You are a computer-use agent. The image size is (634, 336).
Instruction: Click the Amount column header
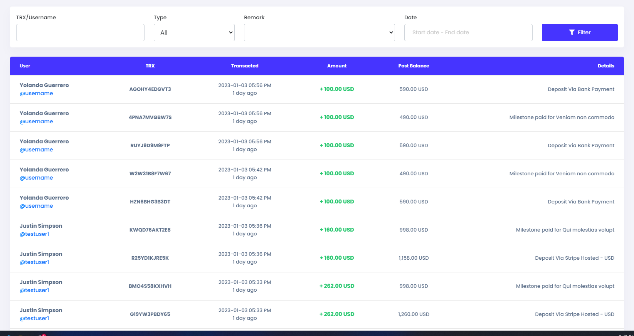[x=336, y=66]
